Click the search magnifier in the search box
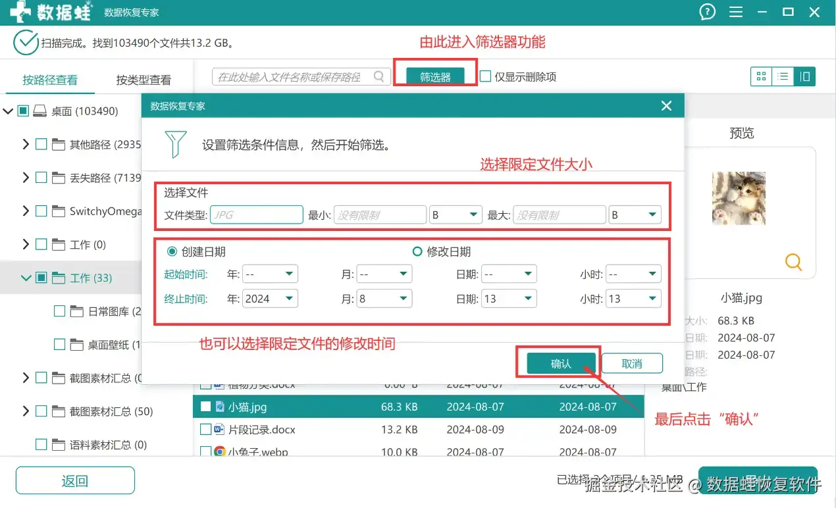This screenshot has height=508, width=836. [x=379, y=76]
